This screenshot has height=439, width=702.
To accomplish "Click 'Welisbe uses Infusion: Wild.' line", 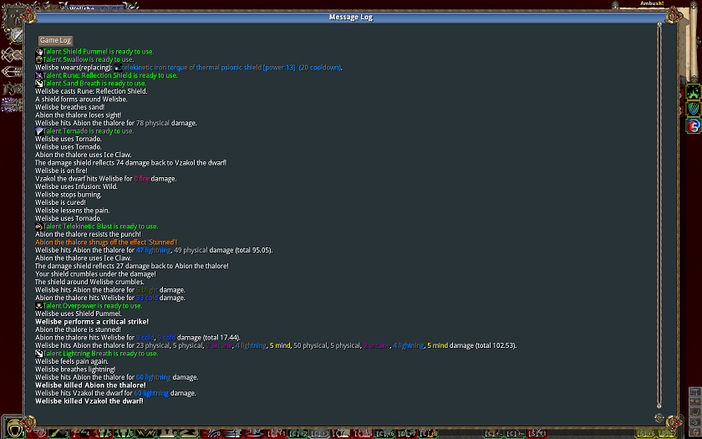I will tap(76, 186).
